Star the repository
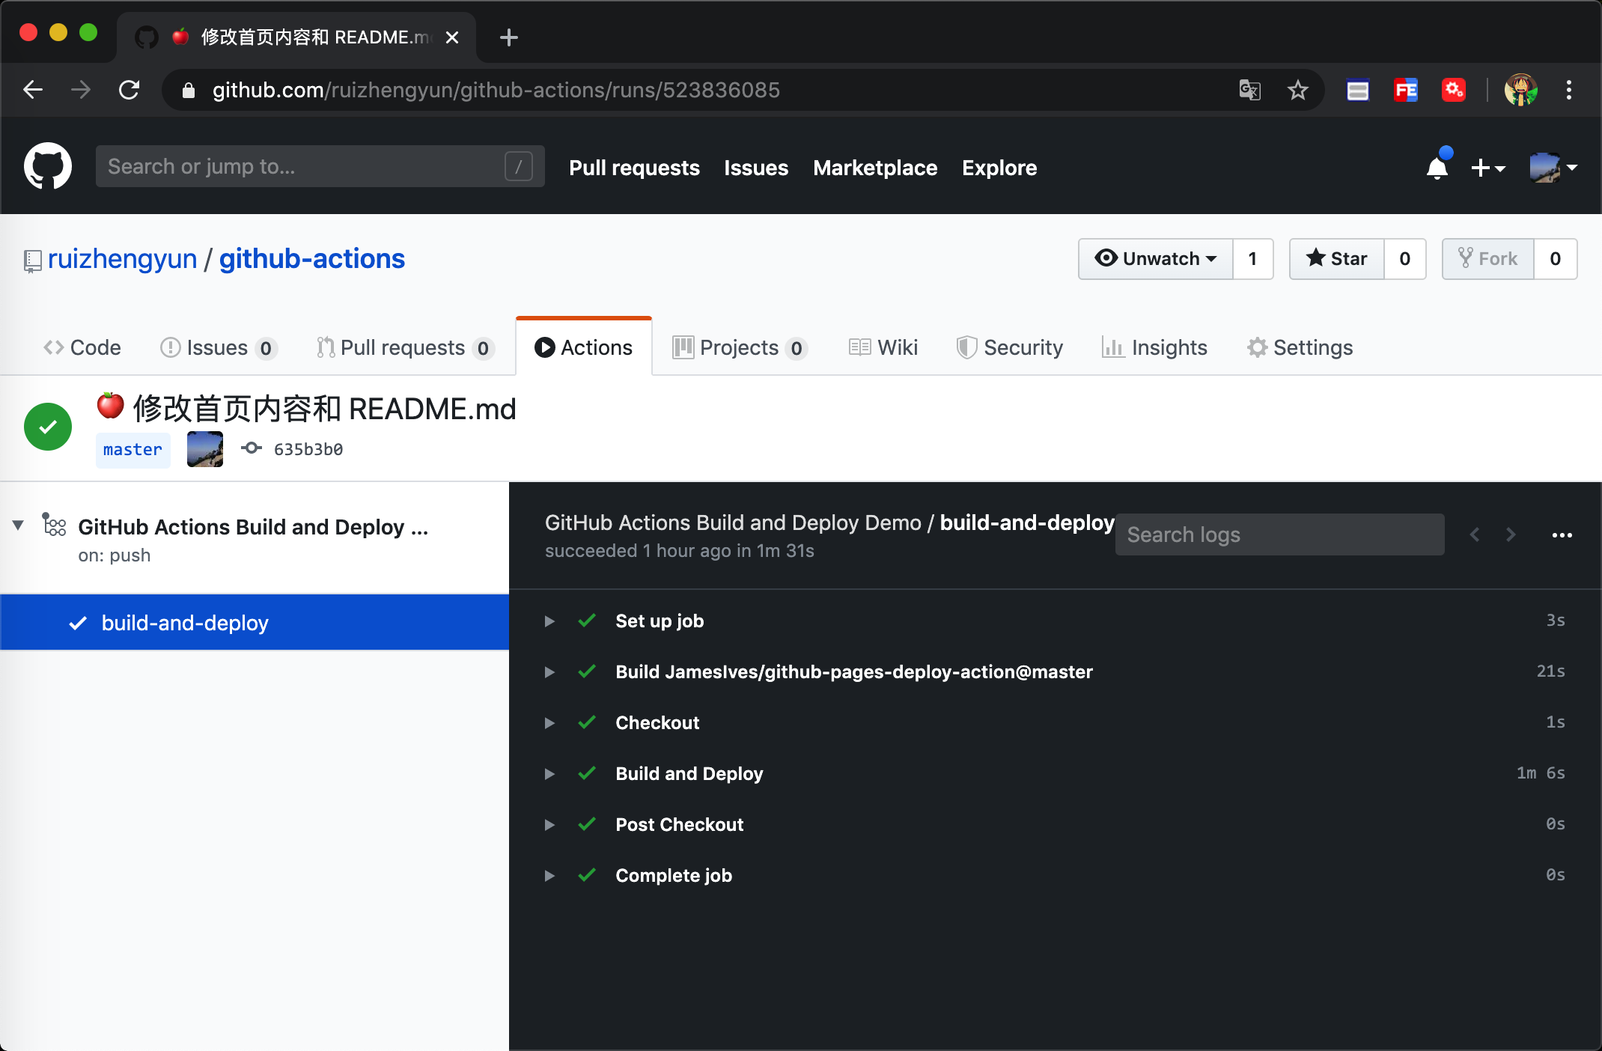This screenshot has width=1602, height=1051. (1337, 259)
